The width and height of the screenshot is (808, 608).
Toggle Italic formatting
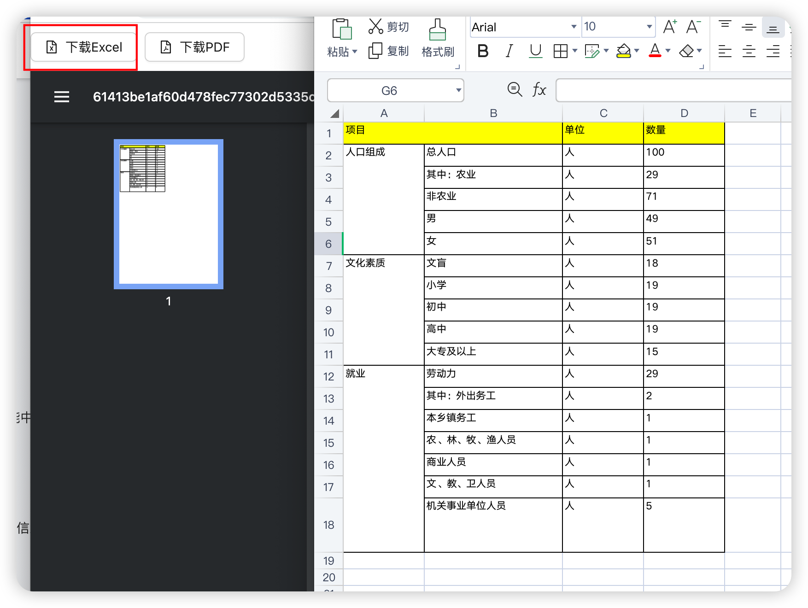[509, 51]
